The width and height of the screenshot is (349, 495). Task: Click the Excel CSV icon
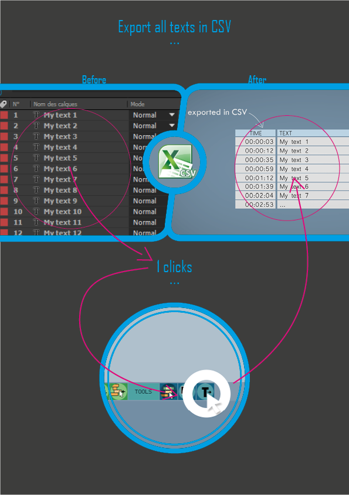177,162
